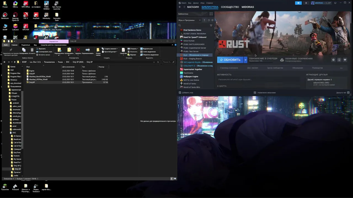Click Explorer ribbon Delete red X icon

click(78, 50)
